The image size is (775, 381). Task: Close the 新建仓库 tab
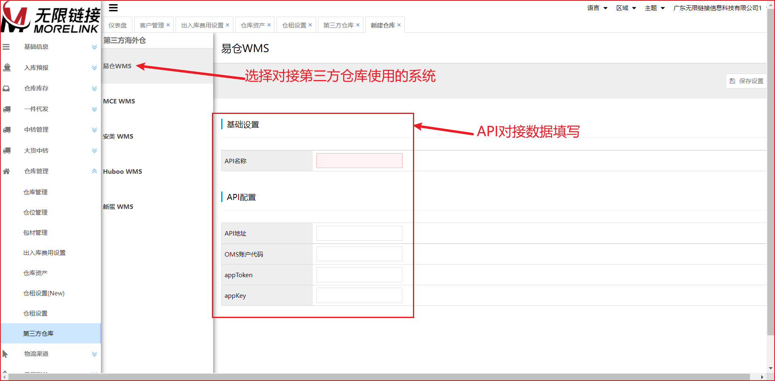coord(399,25)
